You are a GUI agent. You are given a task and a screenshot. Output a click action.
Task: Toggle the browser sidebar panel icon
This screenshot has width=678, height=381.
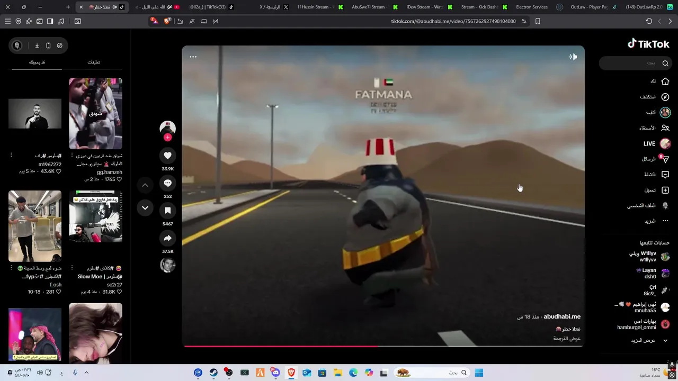50,21
